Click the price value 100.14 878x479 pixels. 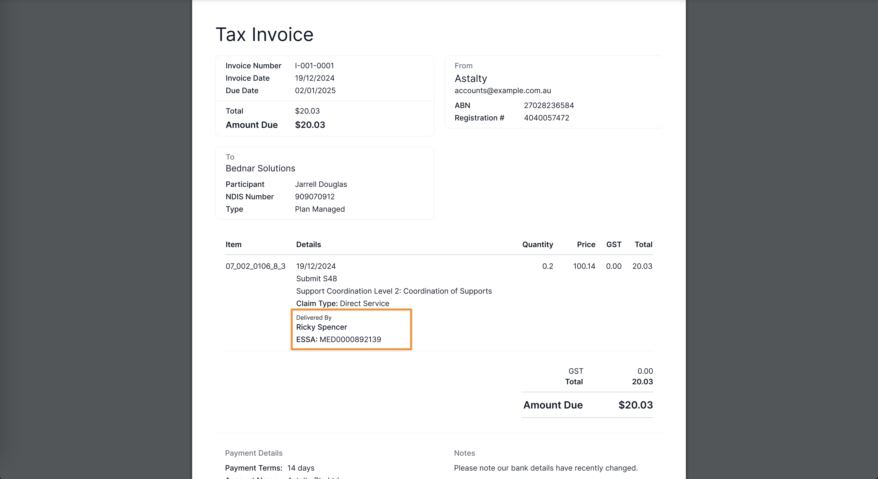coord(584,266)
